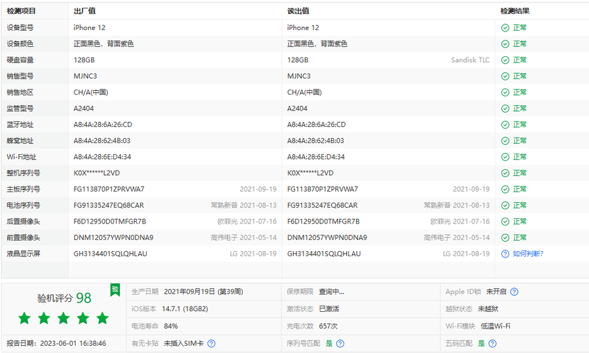
Task: Click the 出厂值 CH/A(中国) cell
Action: point(91,92)
